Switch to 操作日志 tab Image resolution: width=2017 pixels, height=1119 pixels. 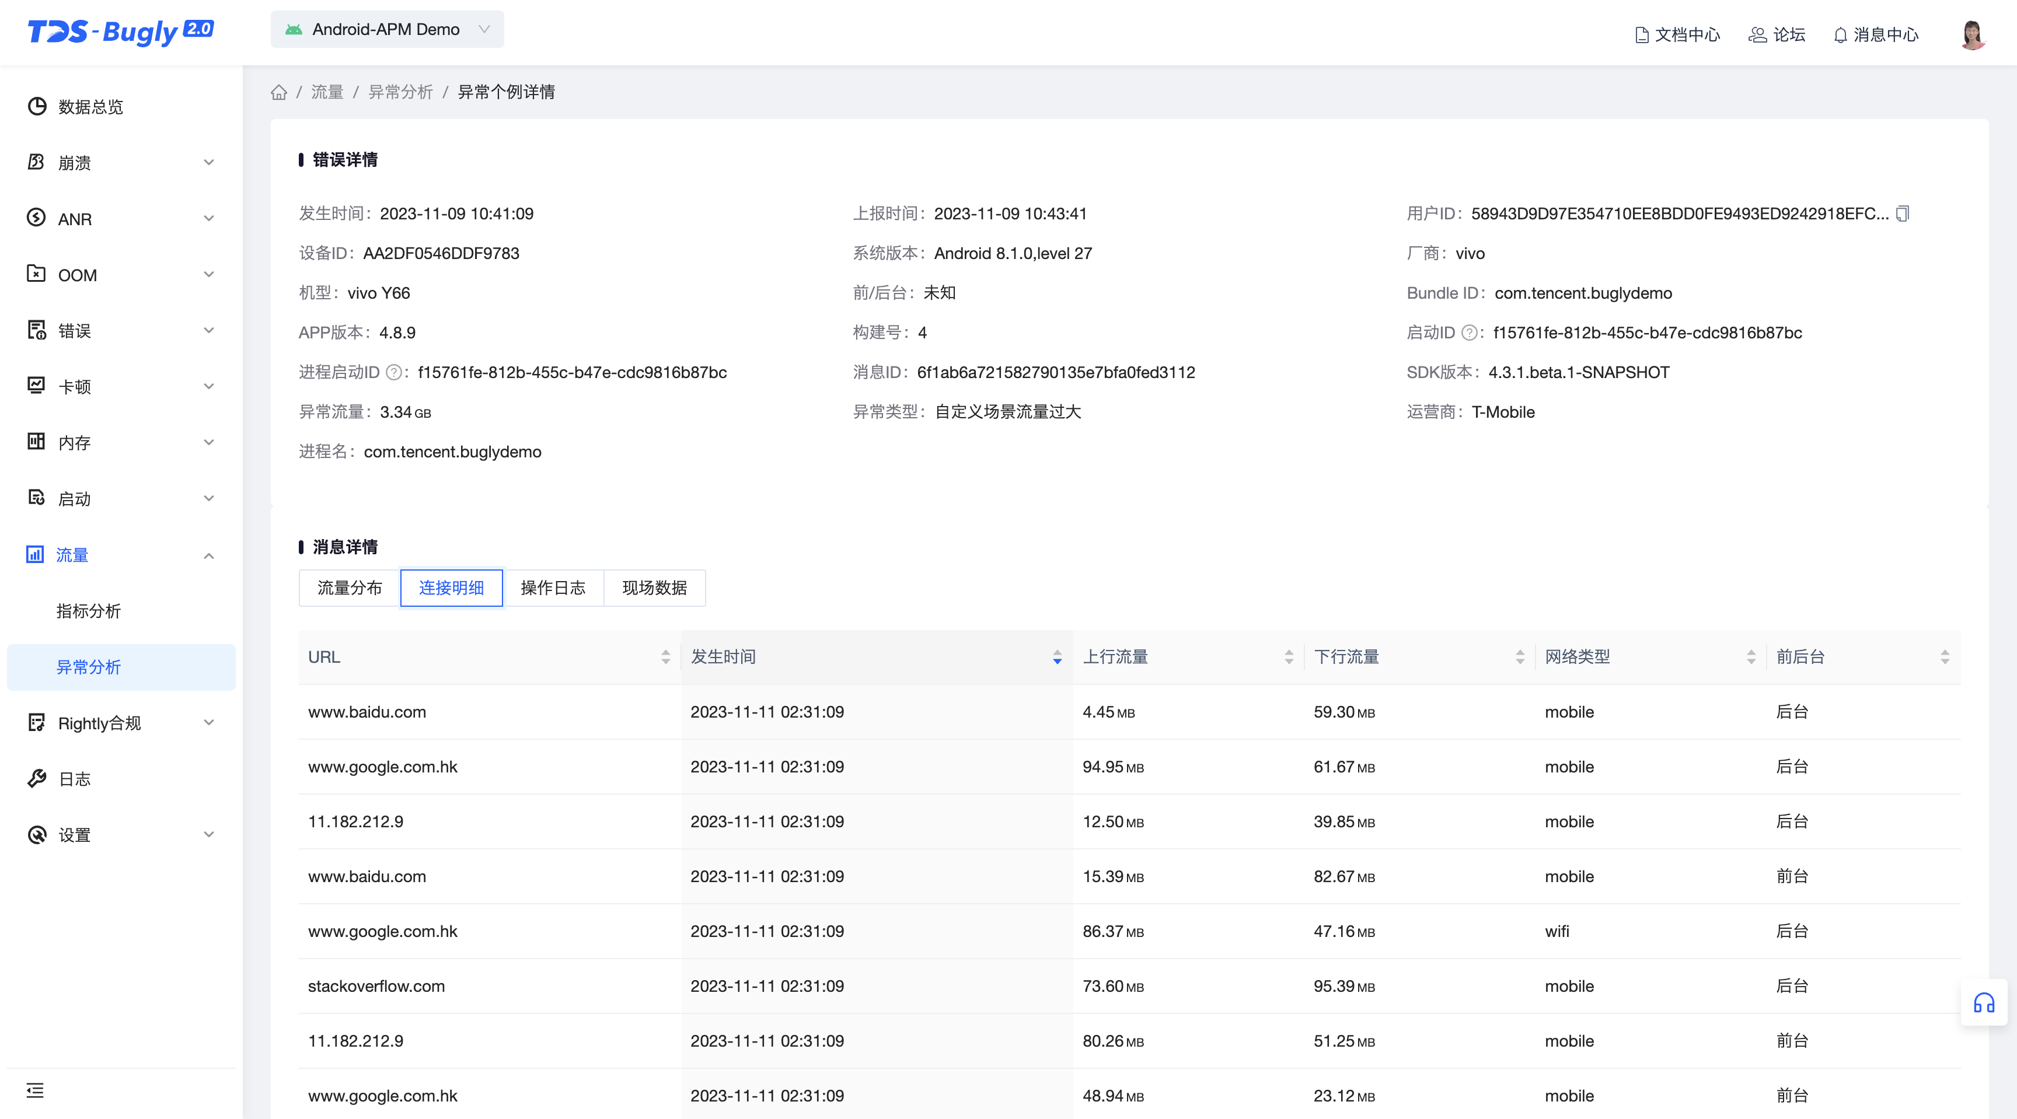point(553,588)
